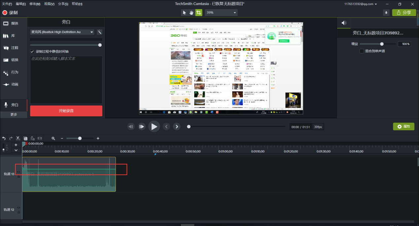This screenshot has width=419, height=226.
Task: Cut the selection with the scissors icon
Action: [18, 138]
